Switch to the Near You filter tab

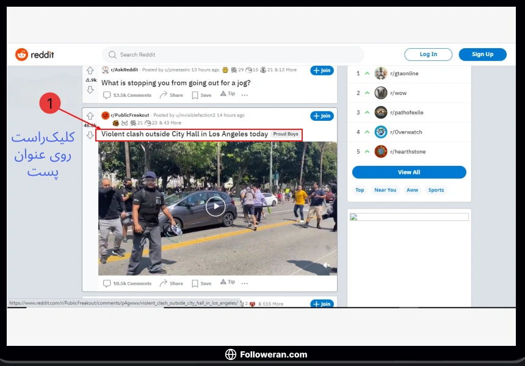(385, 190)
